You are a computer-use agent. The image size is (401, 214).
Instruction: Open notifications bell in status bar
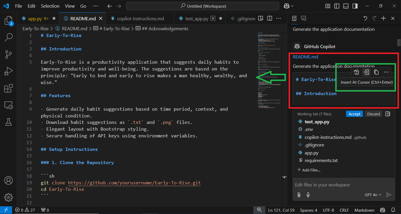pos(393,210)
